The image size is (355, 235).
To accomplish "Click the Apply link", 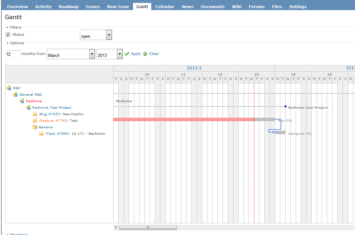I will click(136, 54).
